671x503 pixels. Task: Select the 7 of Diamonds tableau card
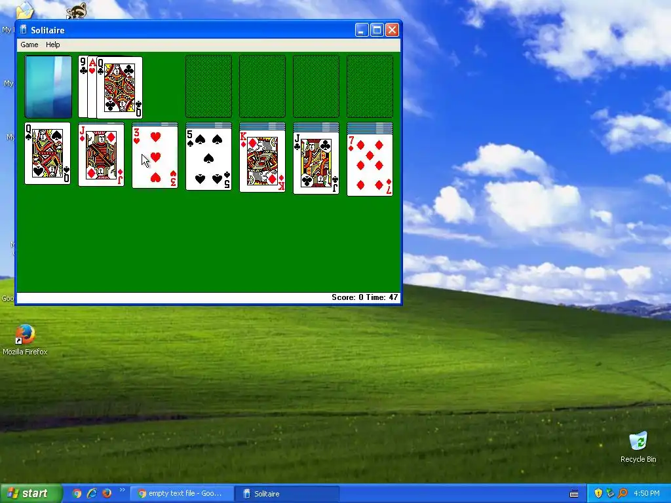[370, 164]
